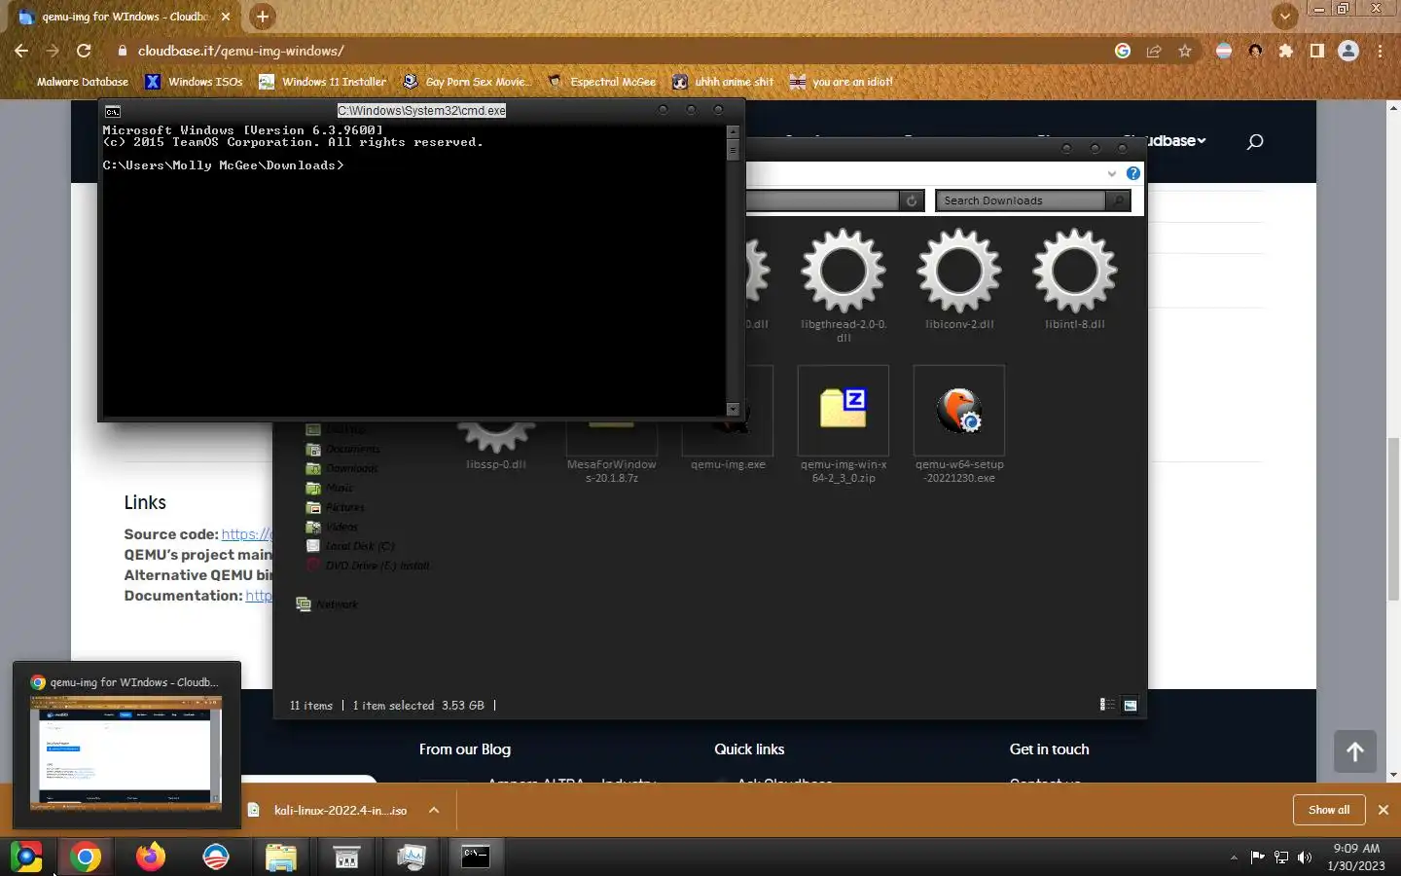Image resolution: width=1401 pixels, height=876 pixels.
Task: Open a new Chrome tab
Action: [x=262, y=17]
